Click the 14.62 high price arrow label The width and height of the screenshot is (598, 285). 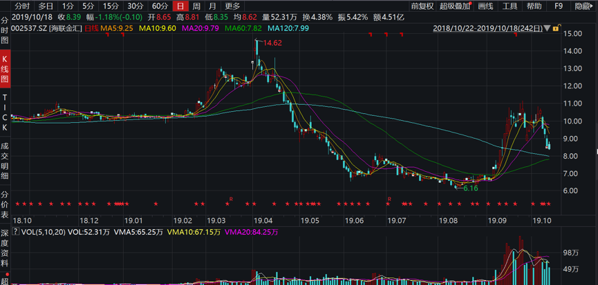[270, 43]
